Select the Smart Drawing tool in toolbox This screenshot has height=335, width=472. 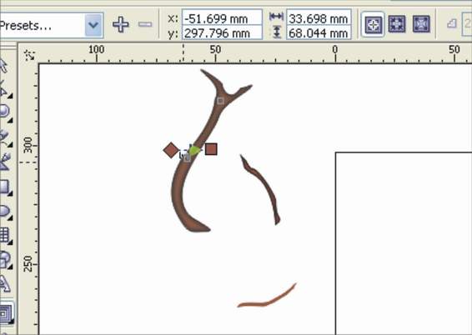4,162
